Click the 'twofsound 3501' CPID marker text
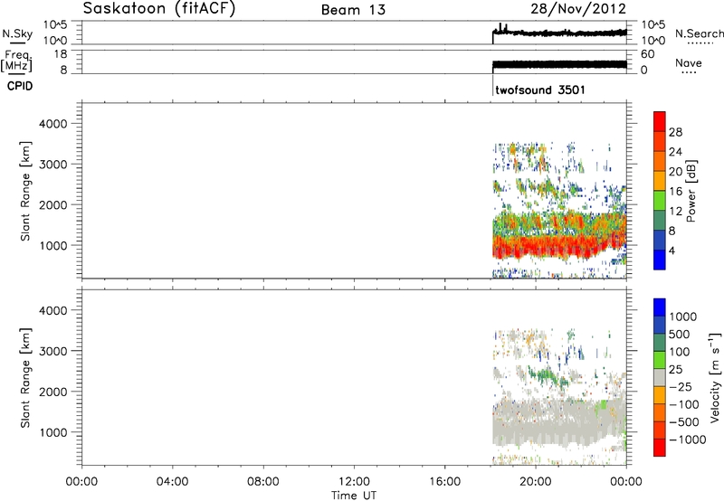724x501 pixels. point(539,90)
